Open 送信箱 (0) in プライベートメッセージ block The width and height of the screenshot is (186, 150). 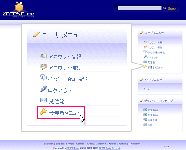click(x=153, y=115)
